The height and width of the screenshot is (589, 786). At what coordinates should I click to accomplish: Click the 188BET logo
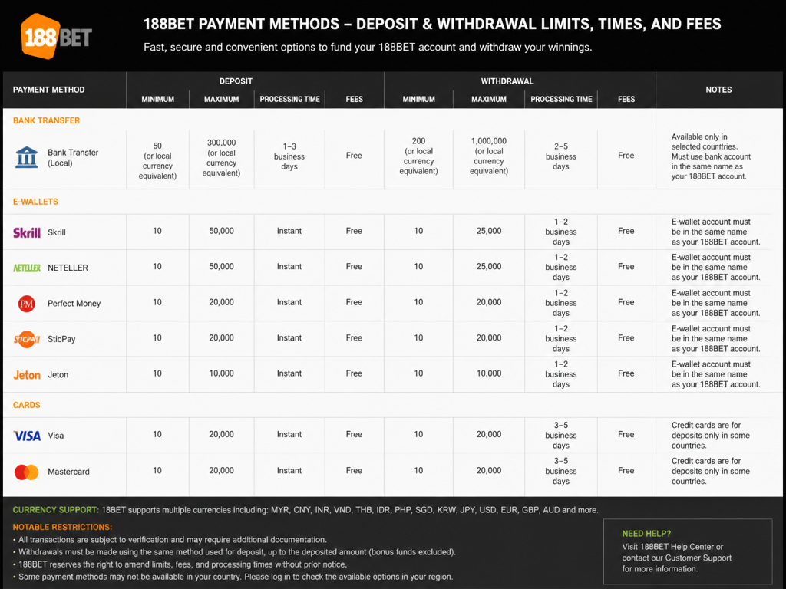pos(56,37)
